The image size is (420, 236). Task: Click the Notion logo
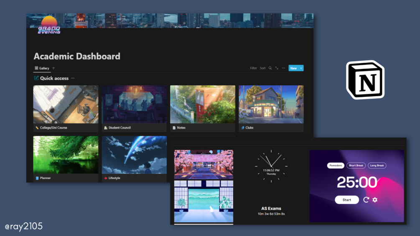click(x=365, y=80)
